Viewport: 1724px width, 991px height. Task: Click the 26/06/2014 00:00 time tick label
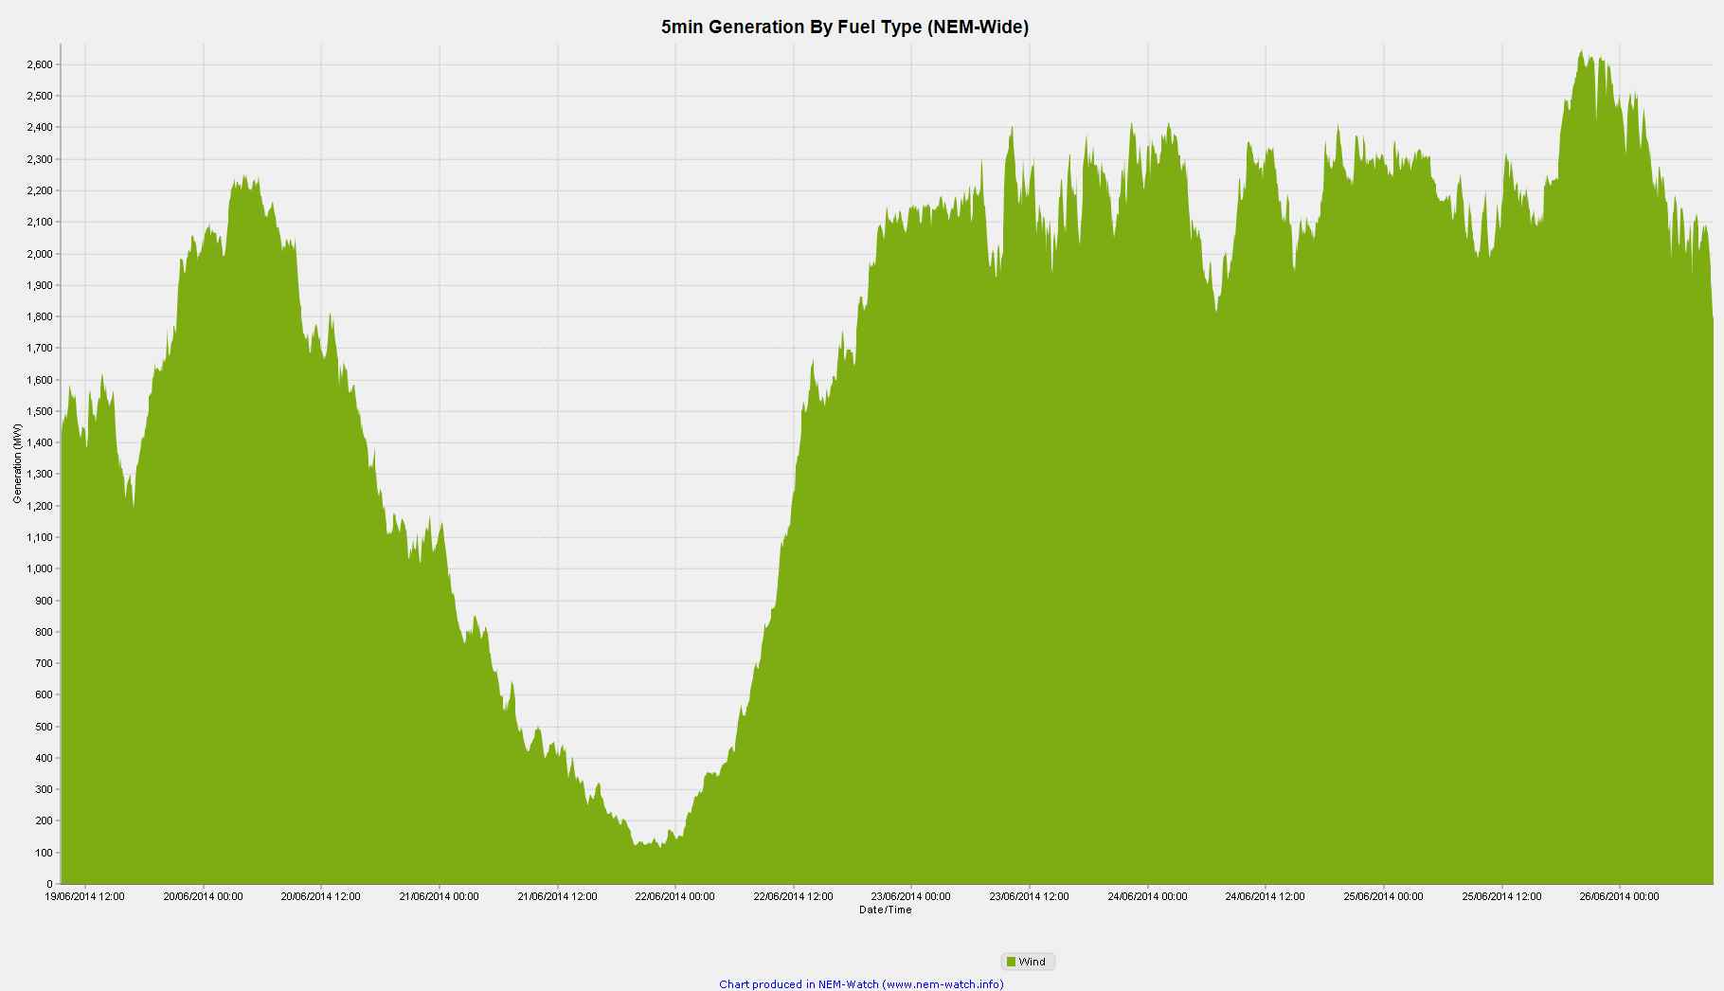click(x=1619, y=896)
